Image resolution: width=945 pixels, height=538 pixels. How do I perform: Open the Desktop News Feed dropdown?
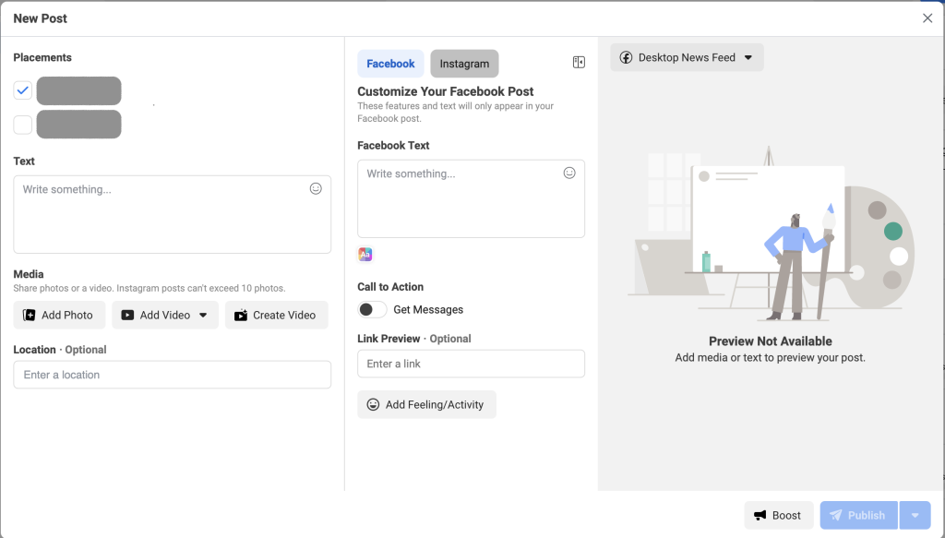[x=687, y=57]
